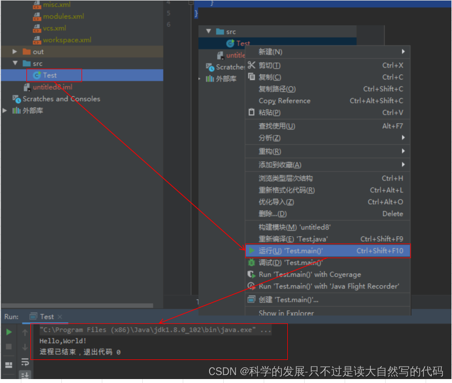Choose 运行(U) 'Test.main()' menu item
This screenshot has width=452, height=383.
(x=327, y=251)
